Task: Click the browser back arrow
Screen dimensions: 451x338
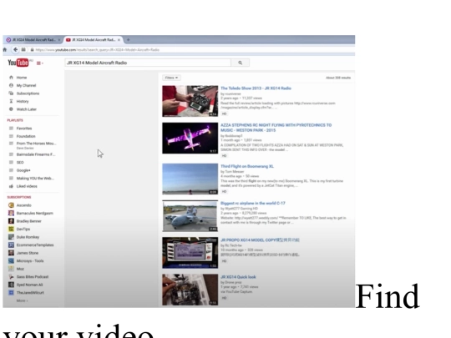Action: pyautogui.click(x=15, y=49)
